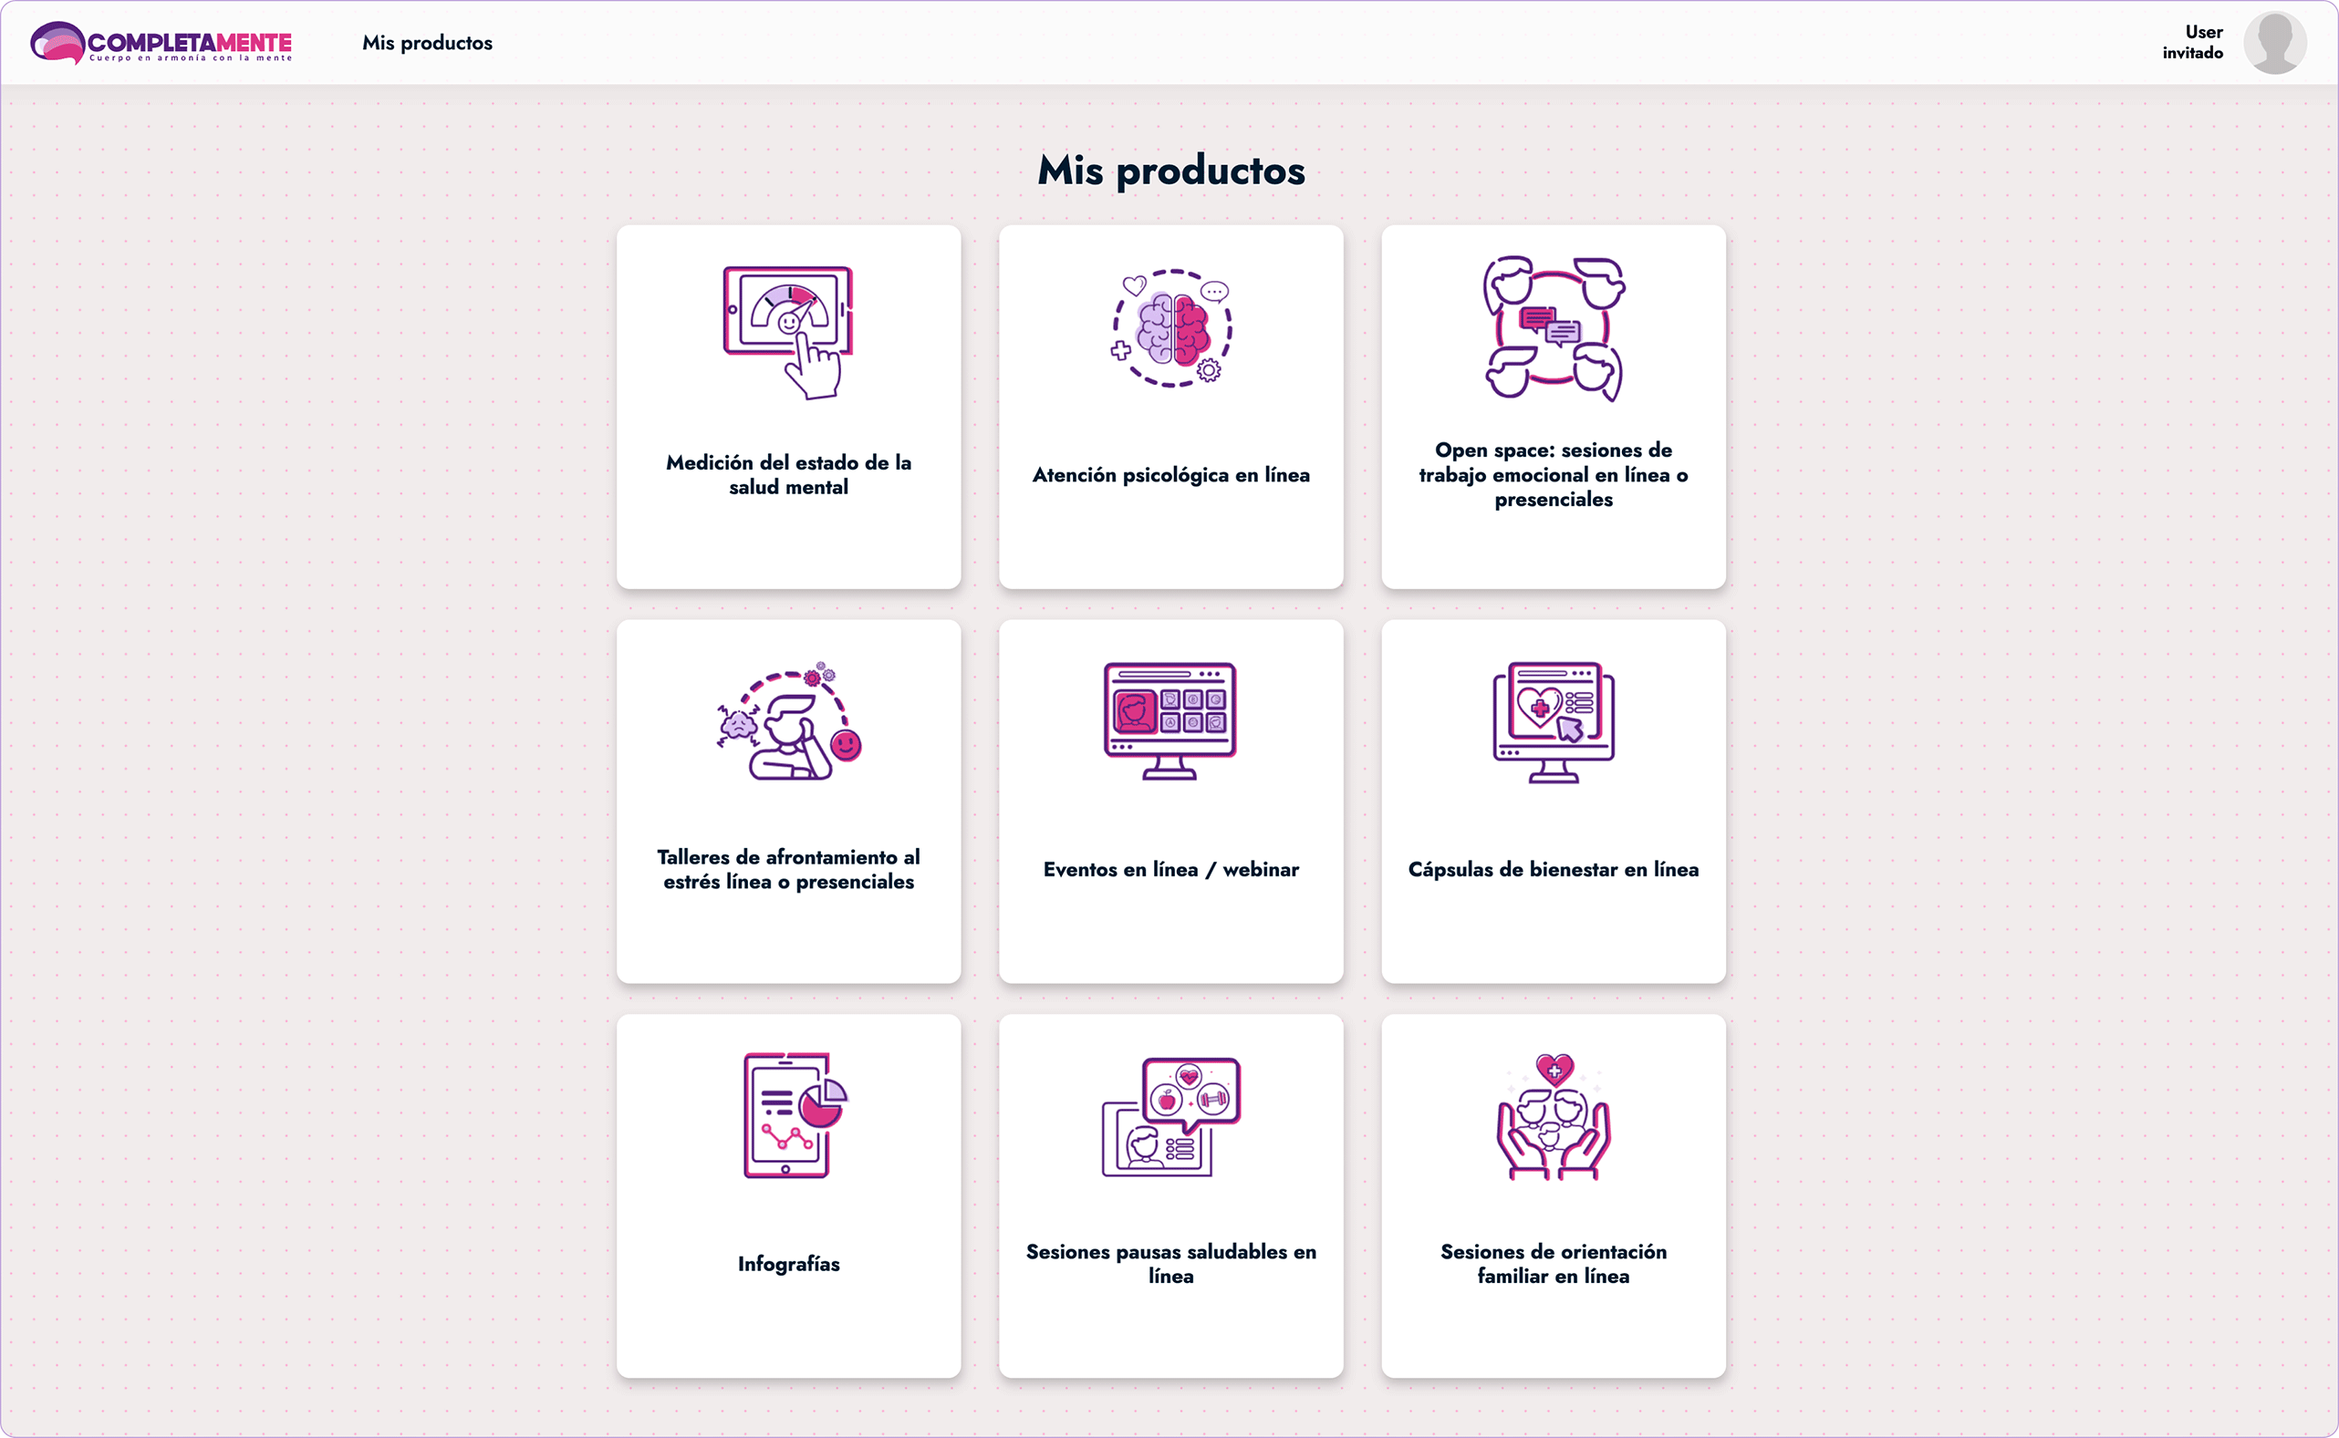Screen dimensions: 2339x1438
Task: Click the stressed person Talleres icon
Action: pyautogui.click(x=787, y=723)
